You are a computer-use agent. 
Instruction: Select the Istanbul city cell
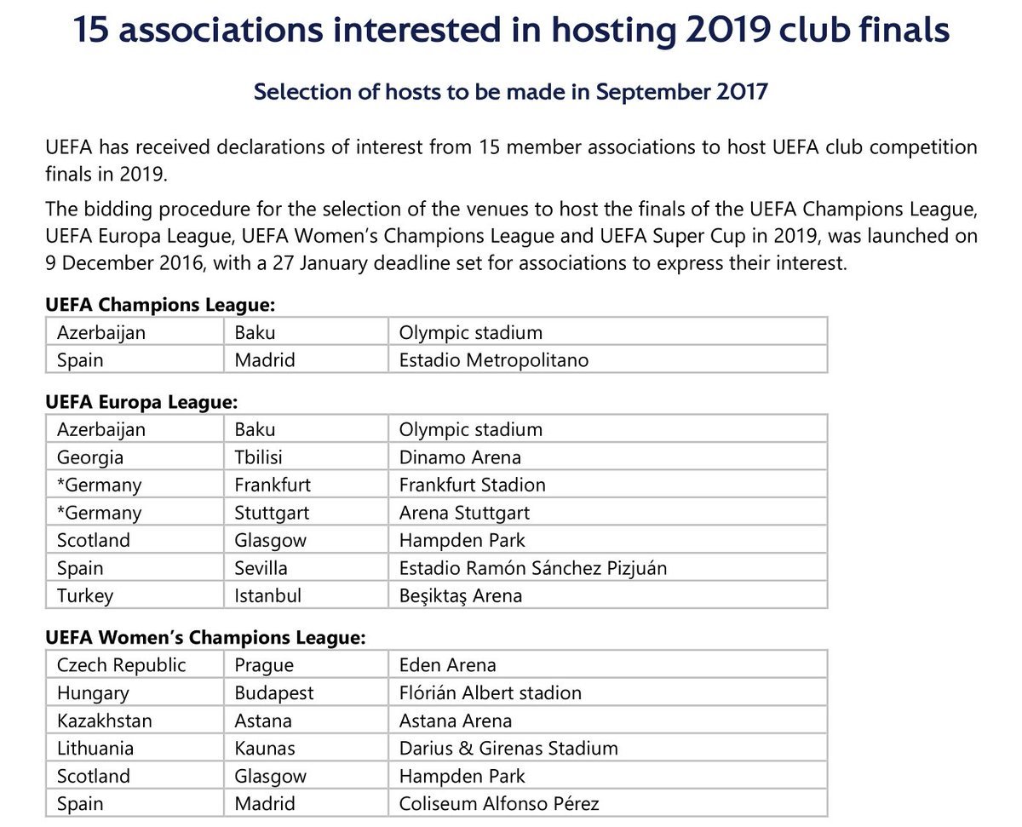(x=307, y=595)
